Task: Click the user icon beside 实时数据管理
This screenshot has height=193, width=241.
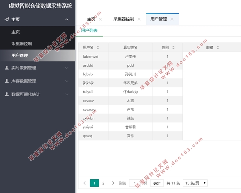Action: click(7, 68)
